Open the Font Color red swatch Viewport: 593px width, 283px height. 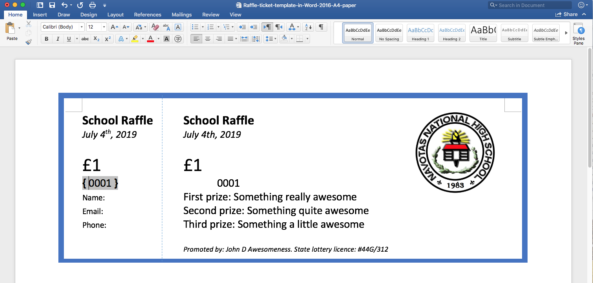tap(151, 38)
